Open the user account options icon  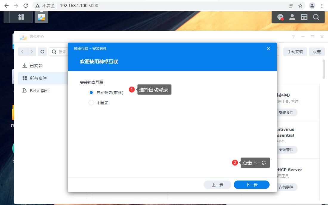(x=292, y=17)
